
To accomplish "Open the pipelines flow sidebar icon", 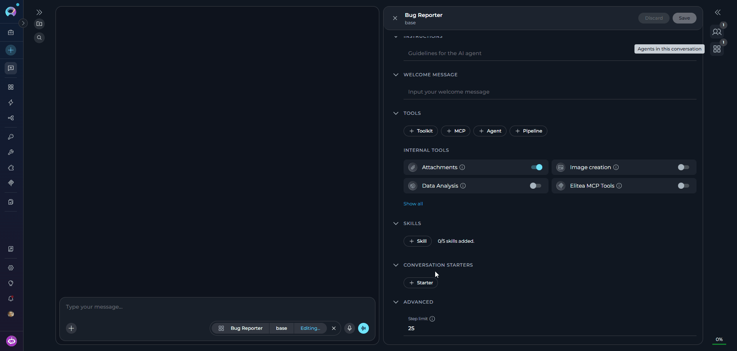I will (x=11, y=118).
